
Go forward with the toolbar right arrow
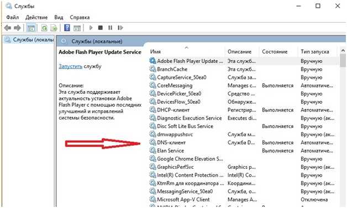pyautogui.click(x=17, y=28)
